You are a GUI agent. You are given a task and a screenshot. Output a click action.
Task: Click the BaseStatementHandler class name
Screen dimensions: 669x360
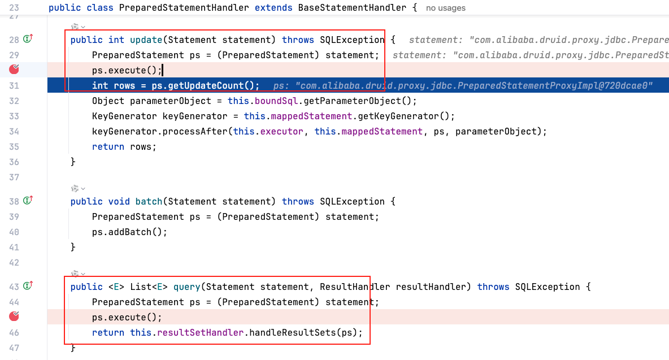click(352, 8)
